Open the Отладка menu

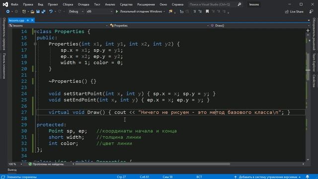(83, 4)
